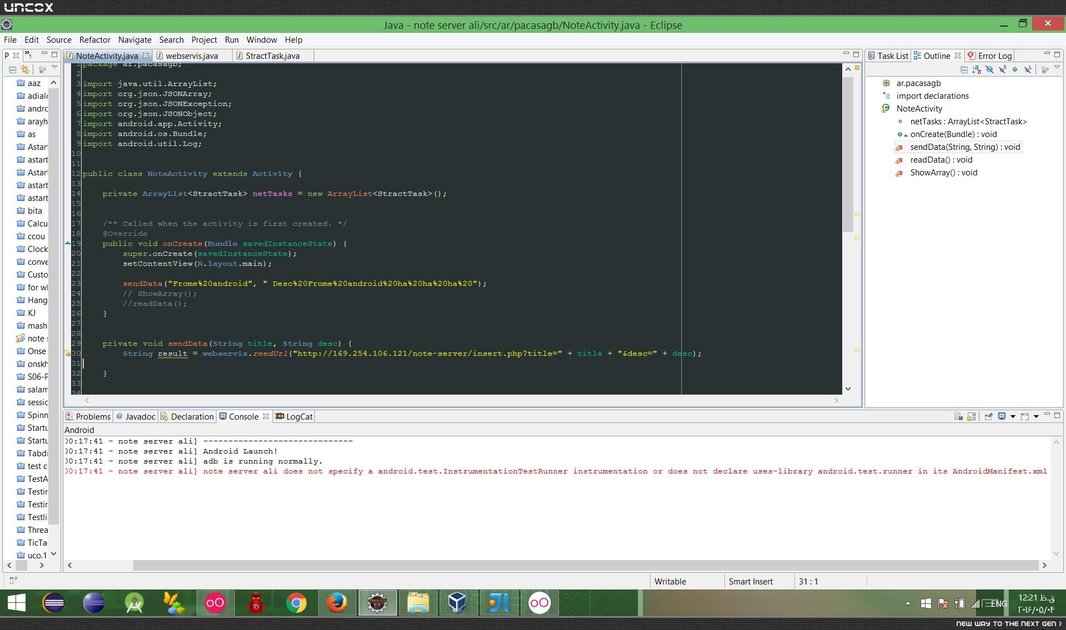Image resolution: width=1066 pixels, height=630 pixels.
Task: Show hidden views list in left panel
Action: (29, 55)
